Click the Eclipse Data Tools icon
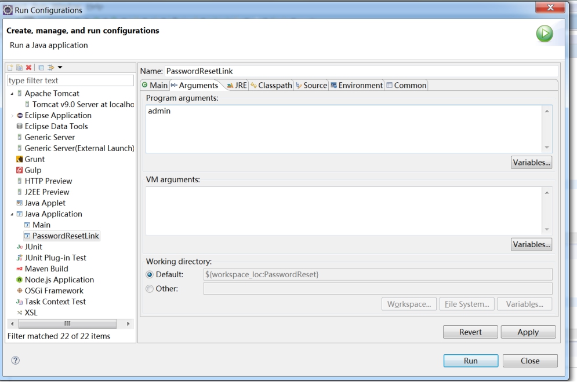Image resolution: width=577 pixels, height=382 pixels. [x=20, y=126]
